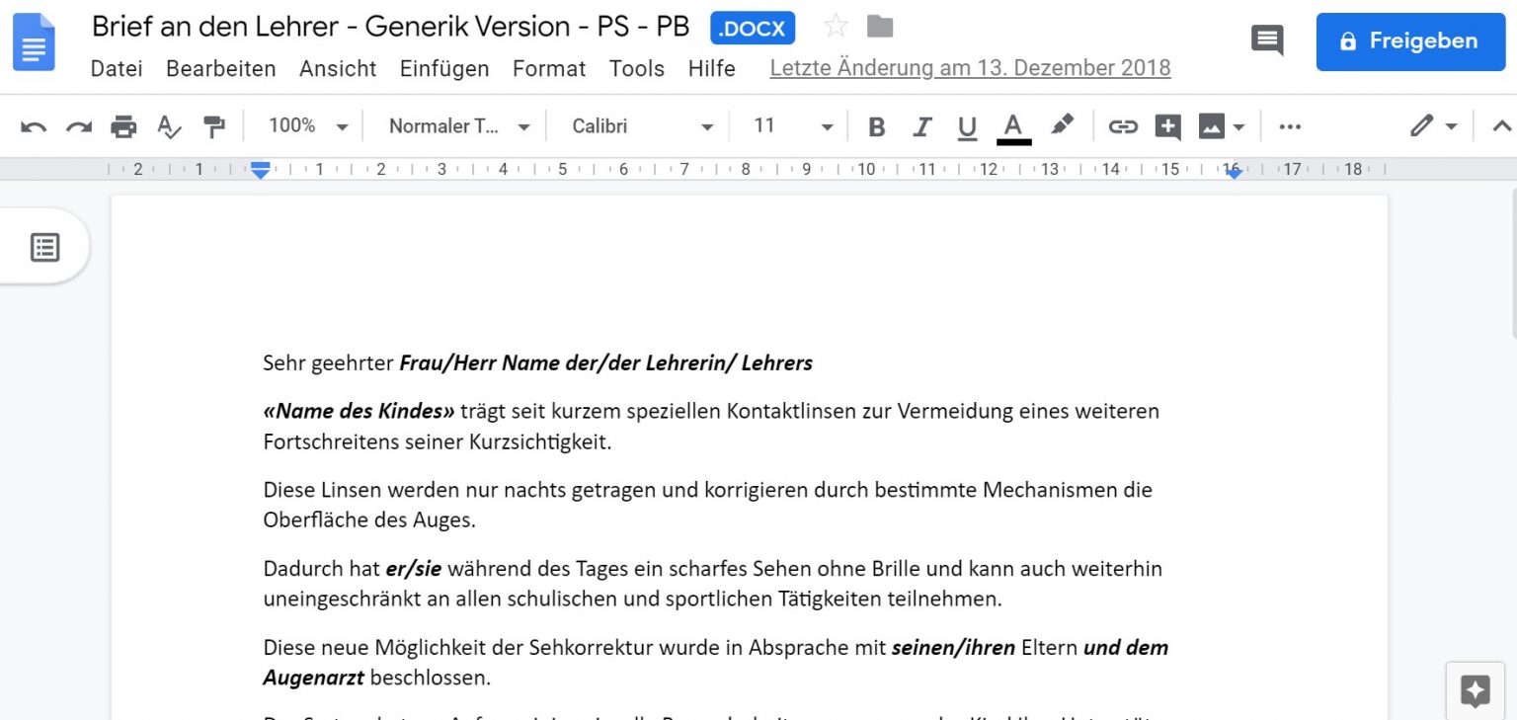Select the editing mode pencil icon
The image size is (1517, 720).
pos(1420,126)
